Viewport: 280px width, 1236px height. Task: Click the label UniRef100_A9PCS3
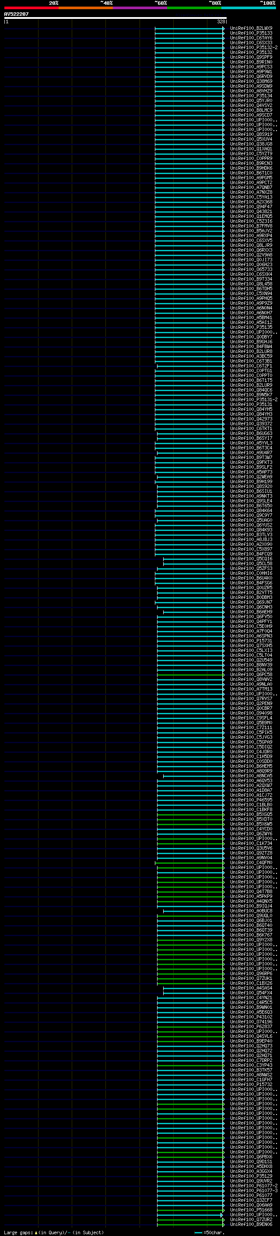[x=251, y=67]
